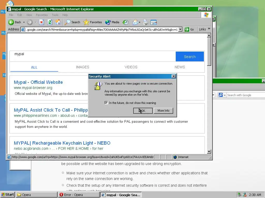Image resolution: width=265 pixels, height=198 pixels.
Task: Switch to the NEWS tab
Action: coord(180,67)
